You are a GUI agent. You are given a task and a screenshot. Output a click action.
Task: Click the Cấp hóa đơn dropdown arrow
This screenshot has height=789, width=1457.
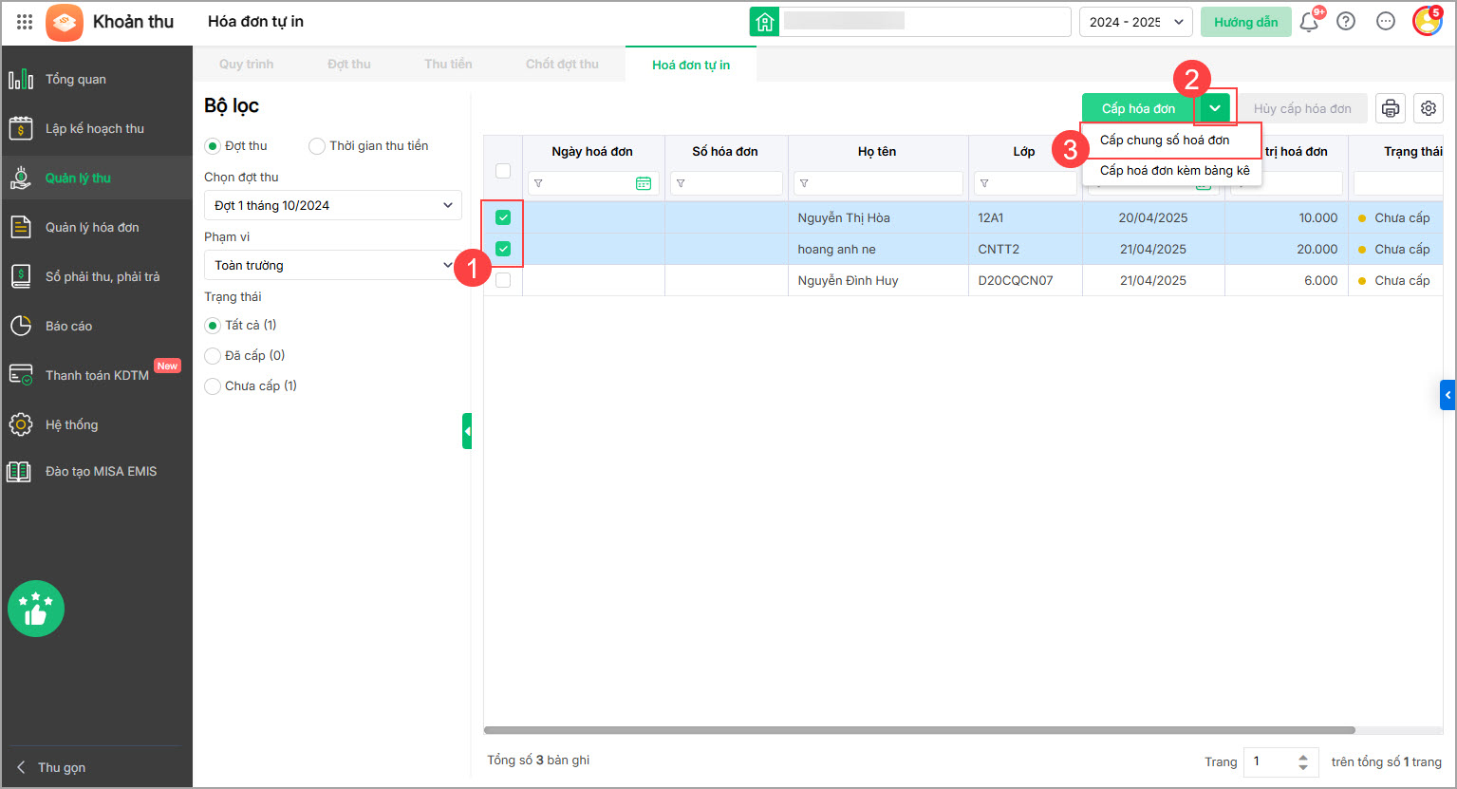[1215, 108]
